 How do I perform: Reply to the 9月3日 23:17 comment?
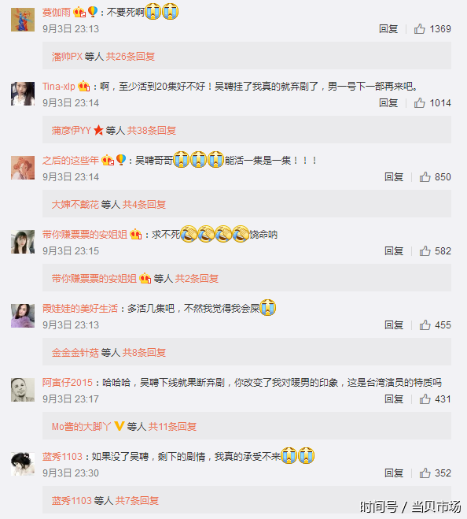(394, 399)
